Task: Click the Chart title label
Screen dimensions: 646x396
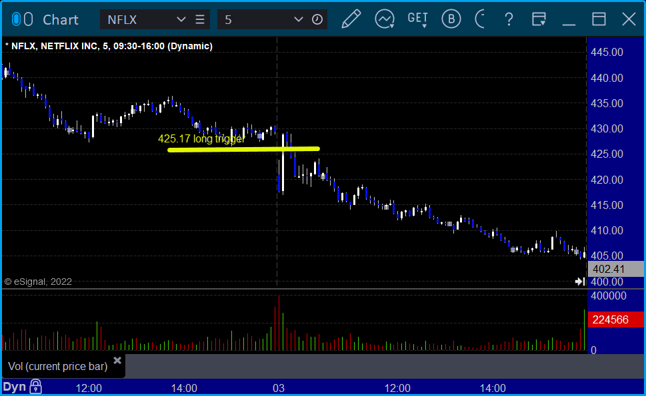Action: [x=61, y=20]
